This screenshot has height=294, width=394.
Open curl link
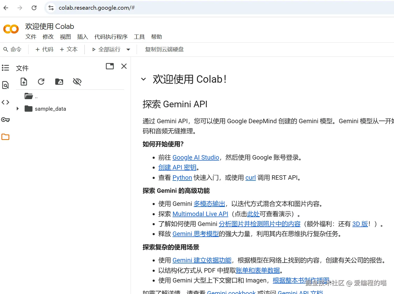point(251,178)
